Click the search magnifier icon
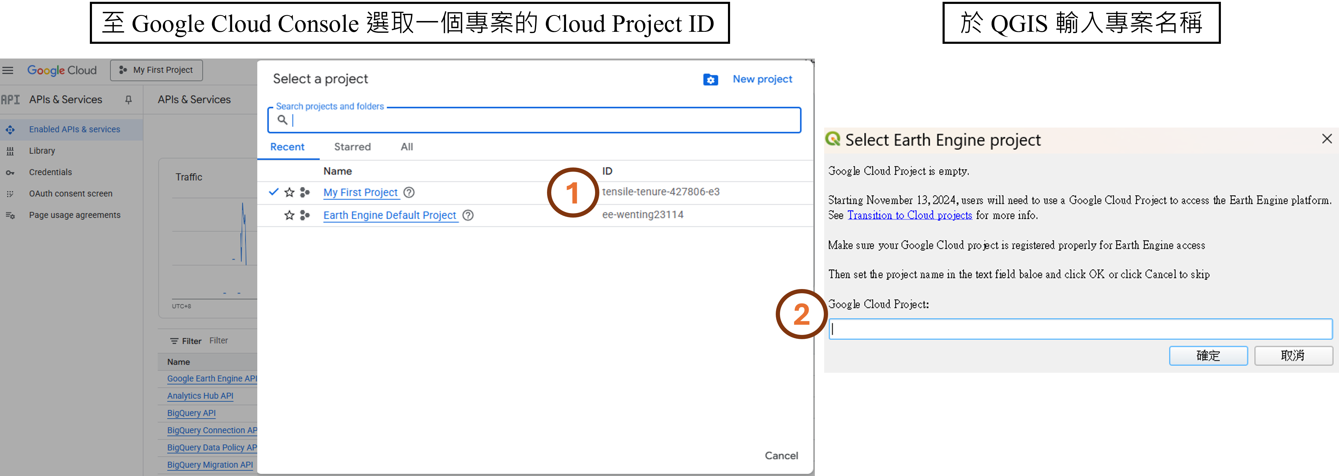 click(x=282, y=120)
